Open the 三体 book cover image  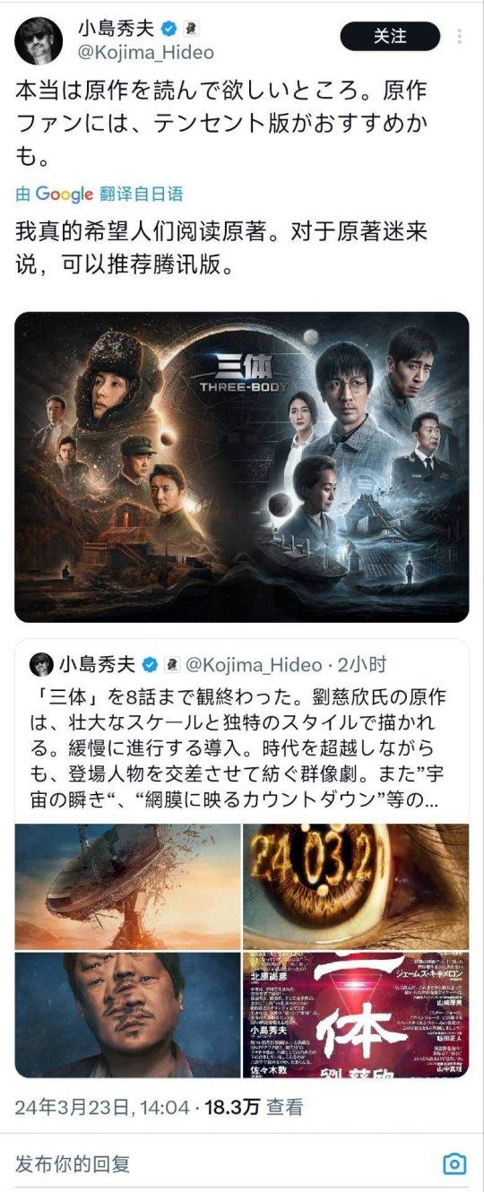click(357, 1015)
